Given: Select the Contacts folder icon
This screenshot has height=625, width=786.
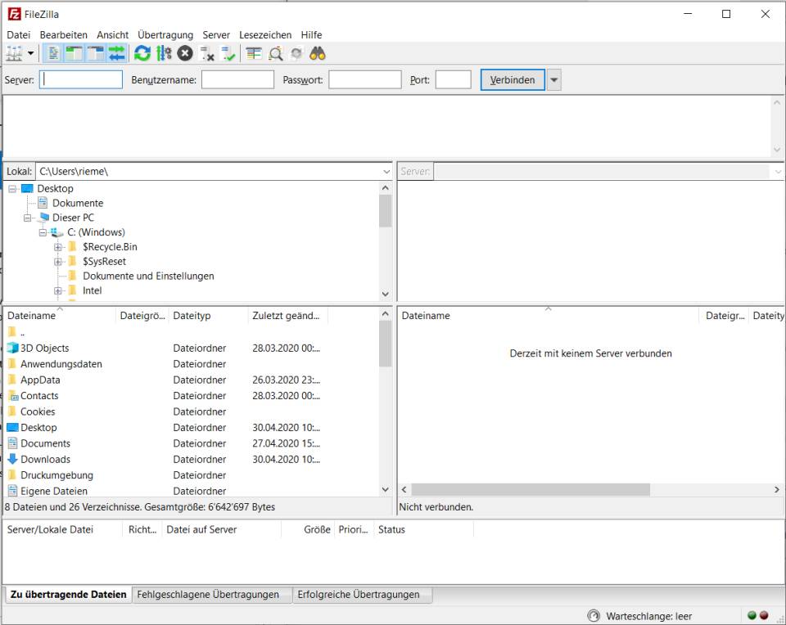Looking at the screenshot, I should point(12,396).
